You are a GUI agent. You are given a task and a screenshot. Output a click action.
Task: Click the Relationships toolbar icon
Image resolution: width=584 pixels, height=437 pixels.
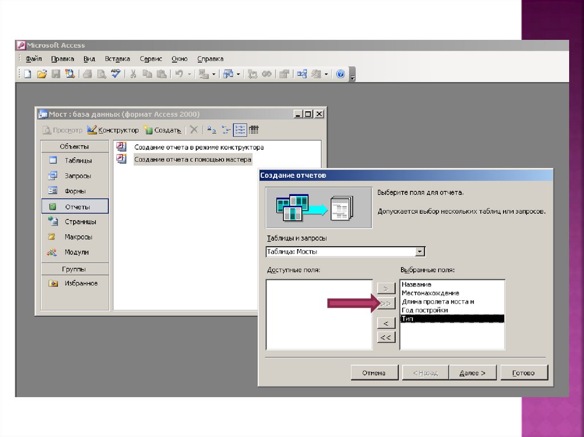coord(302,74)
